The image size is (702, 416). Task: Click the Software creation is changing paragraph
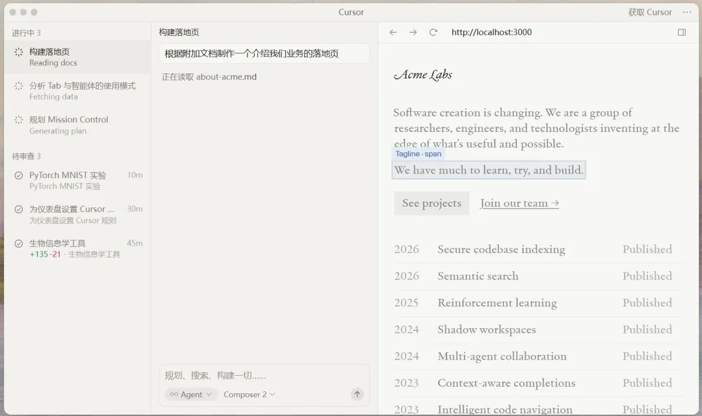point(536,128)
